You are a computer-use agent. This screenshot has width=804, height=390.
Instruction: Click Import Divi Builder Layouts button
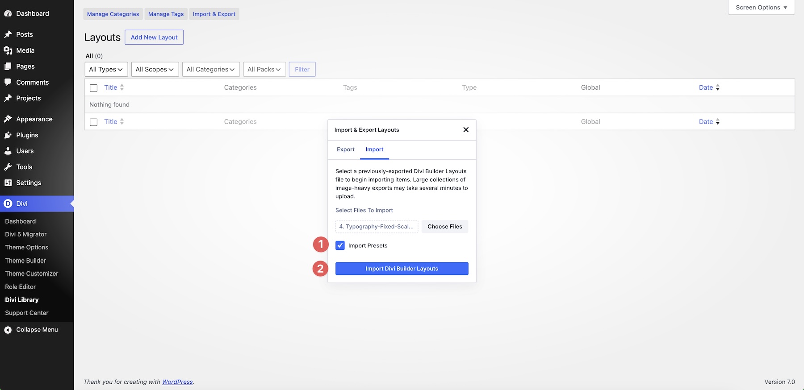402,269
